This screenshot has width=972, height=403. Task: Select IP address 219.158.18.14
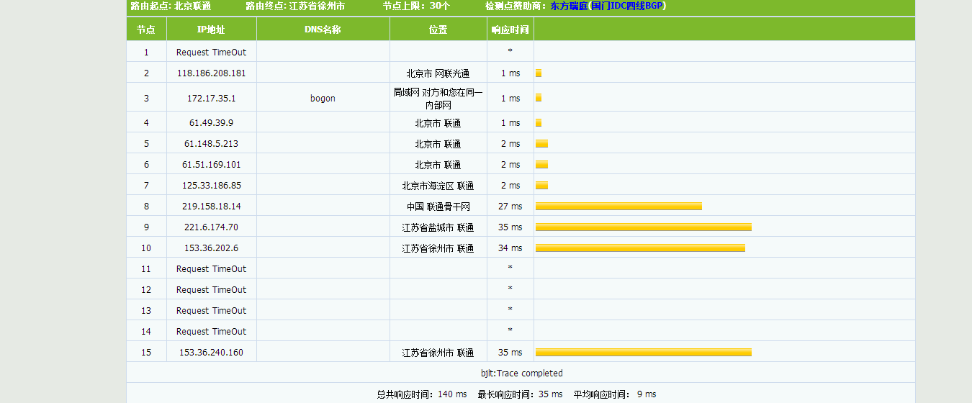coord(211,207)
